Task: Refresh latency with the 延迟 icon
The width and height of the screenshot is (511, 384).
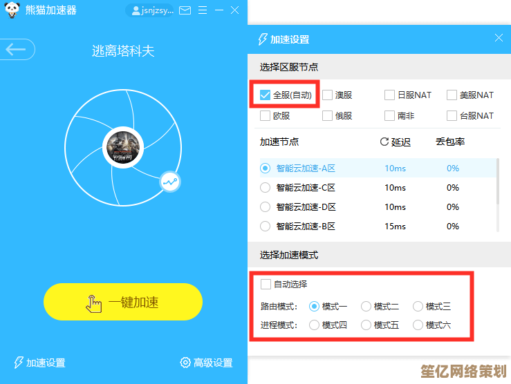Action: pyautogui.click(x=384, y=142)
